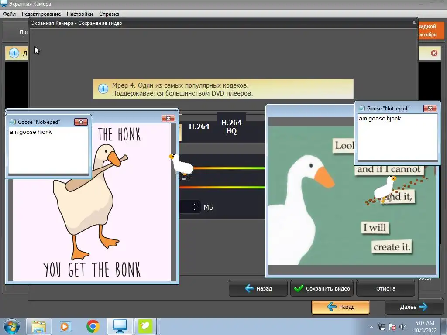Viewport: 447px width, 335px height.
Task: Open Windows Explorer from taskbar
Action: [39, 326]
